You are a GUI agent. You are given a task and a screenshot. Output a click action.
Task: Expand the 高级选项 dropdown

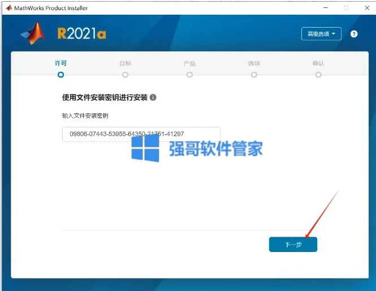click(x=321, y=34)
